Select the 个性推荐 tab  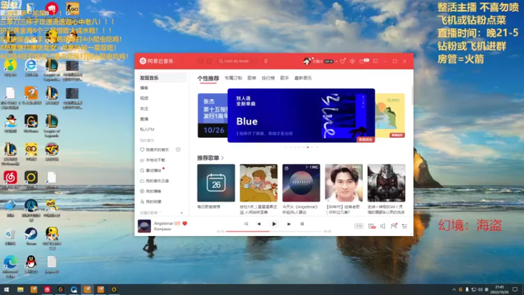[x=208, y=78]
